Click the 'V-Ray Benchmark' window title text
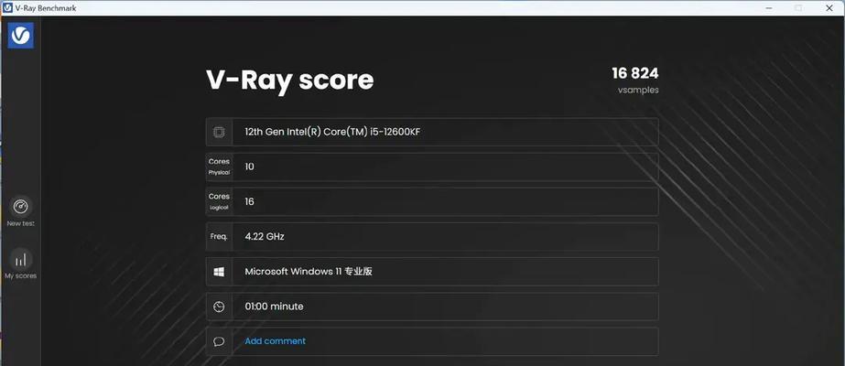 tap(45, 8)
